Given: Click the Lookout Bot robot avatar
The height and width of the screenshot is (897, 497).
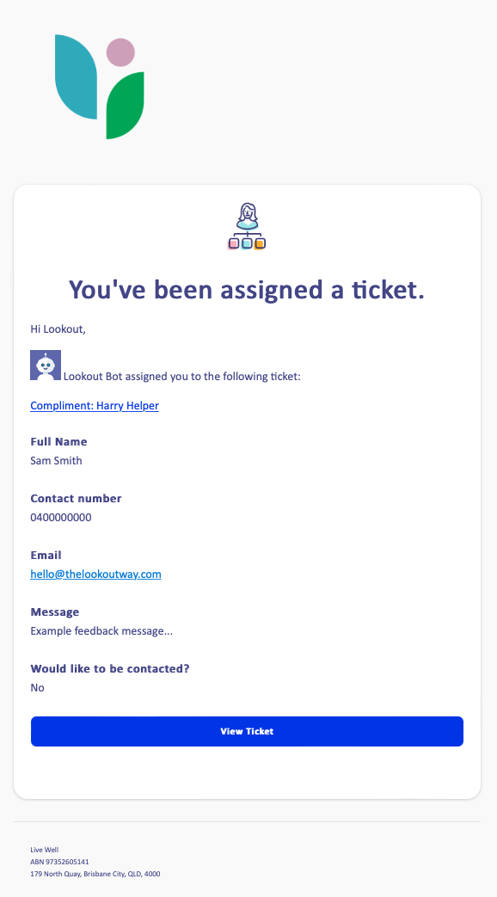Looking at the screenshot, I should click(46, 365).
